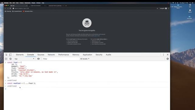Image resolution: width=195 pixels, height=110 pixels.
Task: Toggle the device toolbar icon
Action: pos(10,55)
